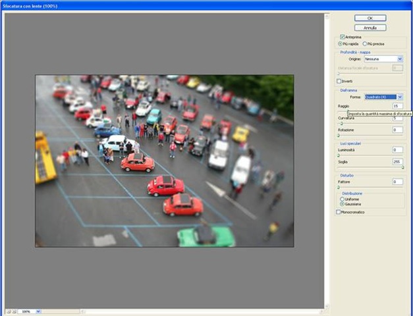The height and width of the screenshot is (316, 413).
Task: Click the Fattore noise value field
Action: tap(397, 181)
